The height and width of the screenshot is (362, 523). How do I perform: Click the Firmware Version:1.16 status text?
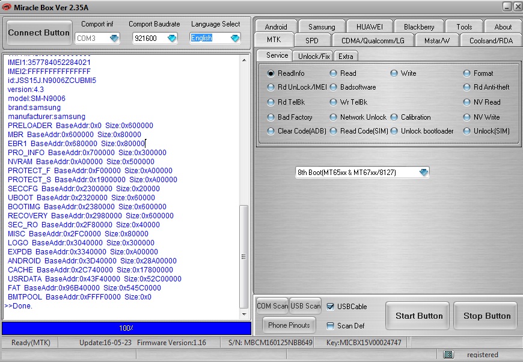pos(171,343)
